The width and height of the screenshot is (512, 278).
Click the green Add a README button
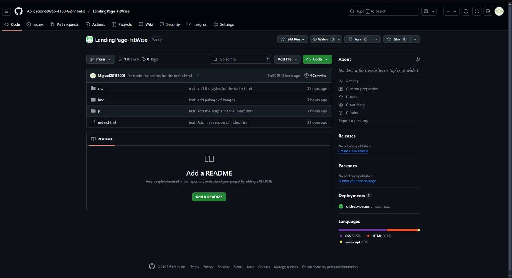pyautogui.click(x=209, y=197)
